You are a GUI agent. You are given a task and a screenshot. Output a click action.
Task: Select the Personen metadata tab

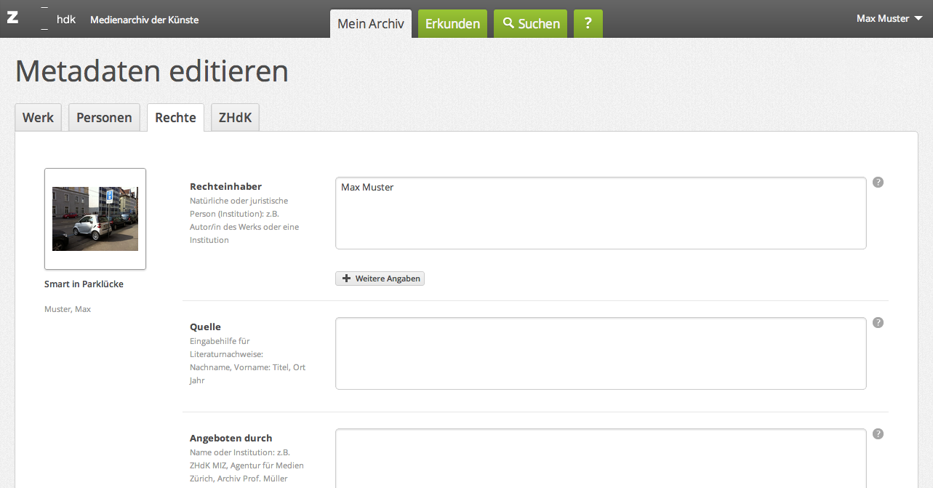point(104,118)
